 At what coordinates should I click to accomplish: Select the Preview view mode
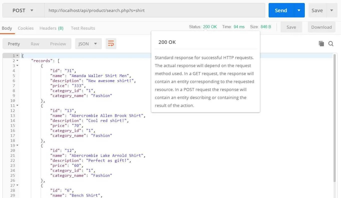tap(58, 44)
